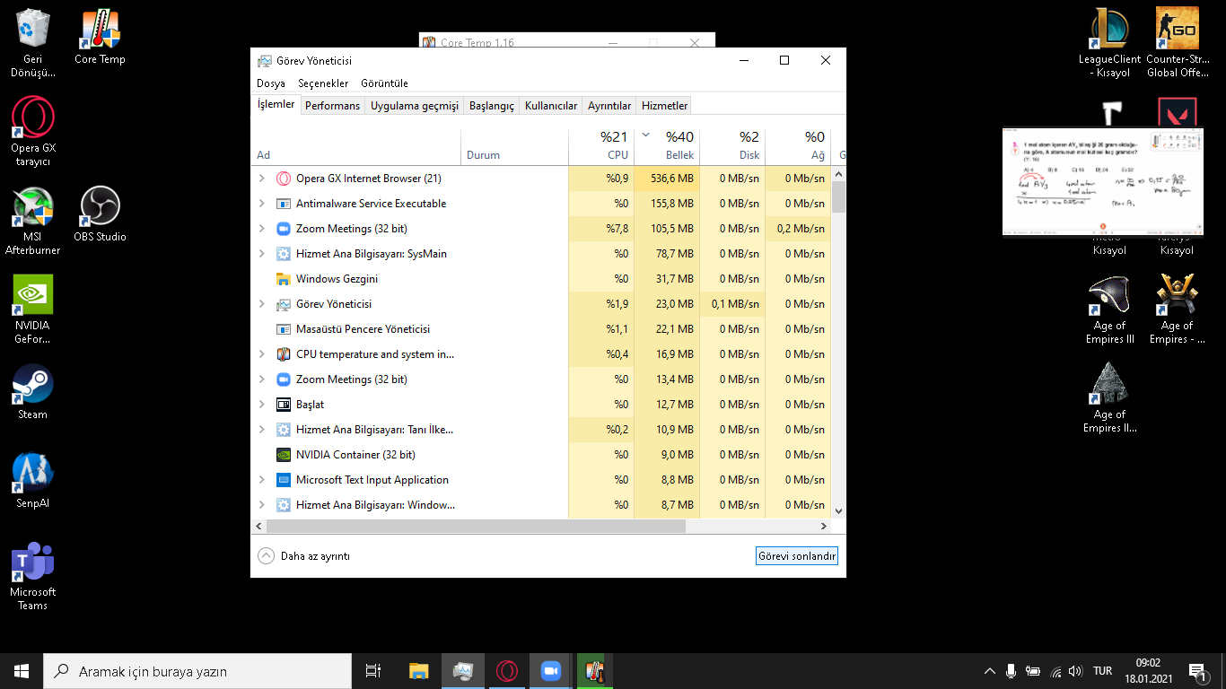Open the Zoom meeting thumbnail window
The image size is (1226, 689).
pyautogui.click(x=1102, y=182)
